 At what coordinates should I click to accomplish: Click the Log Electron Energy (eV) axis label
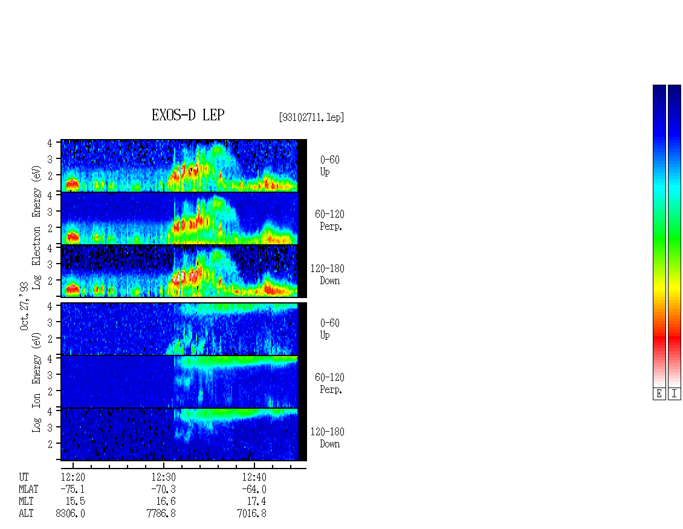pyautogui.click(x=36, y=227)
